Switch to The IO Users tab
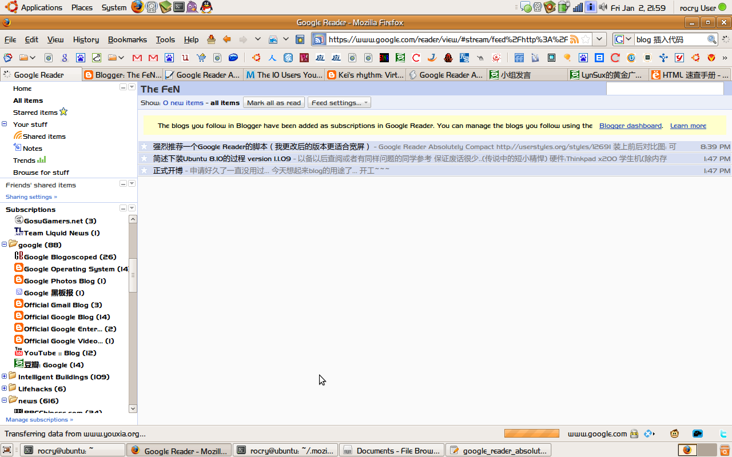Image resolution: width=732 pixels, height=457 pixels. click(284, 75)
